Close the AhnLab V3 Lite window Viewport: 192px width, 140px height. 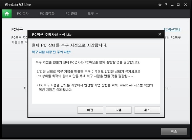[185, 5]
